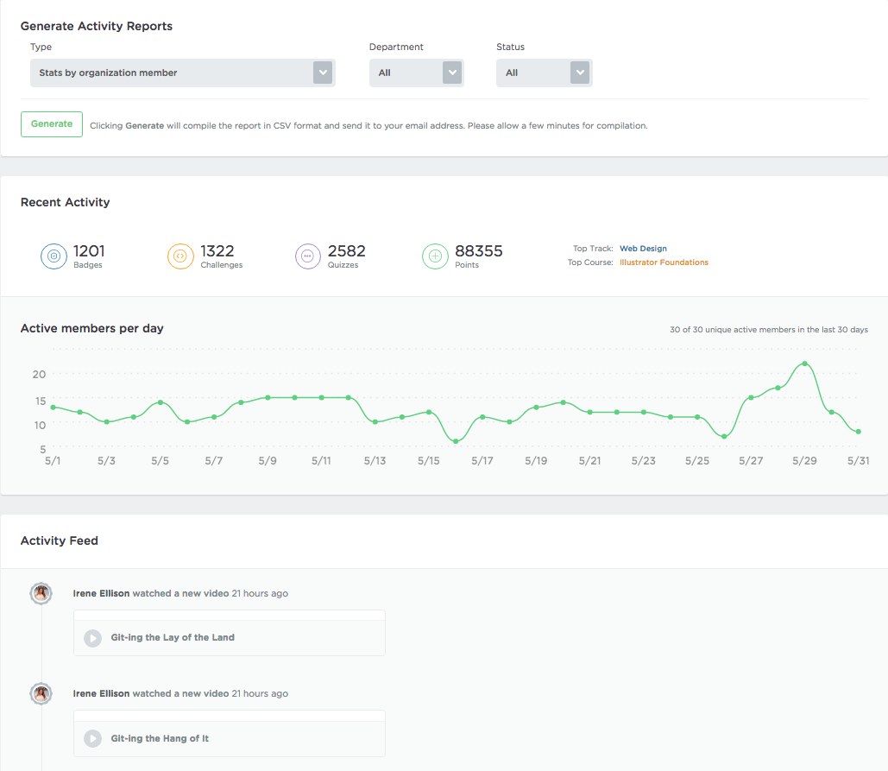This screenshot has width=888, height=771.
Task: Click the Activity Feed section header
Action: [x=60, y=540]
